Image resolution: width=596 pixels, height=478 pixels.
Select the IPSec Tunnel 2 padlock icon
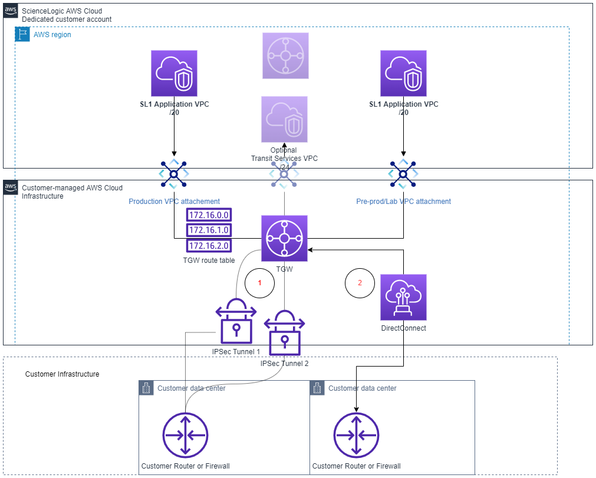(x=285, y=335)
